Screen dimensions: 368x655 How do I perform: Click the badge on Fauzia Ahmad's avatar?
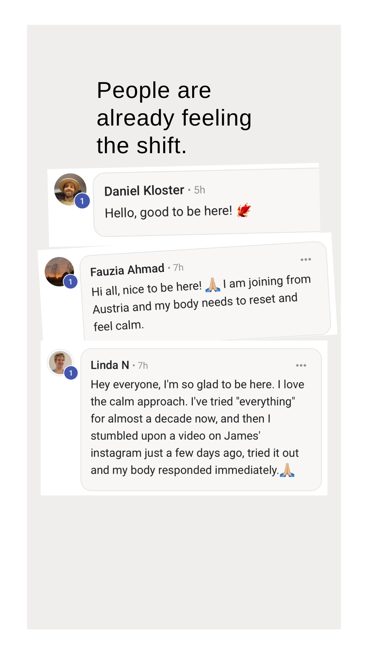click(71, 282)
